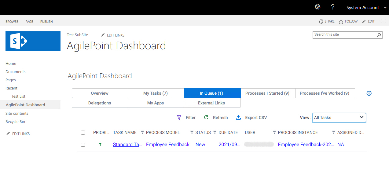Open the PAGE ribbon tab
The width and height of the screenshot is (389, 193).
tap(29, 22)
